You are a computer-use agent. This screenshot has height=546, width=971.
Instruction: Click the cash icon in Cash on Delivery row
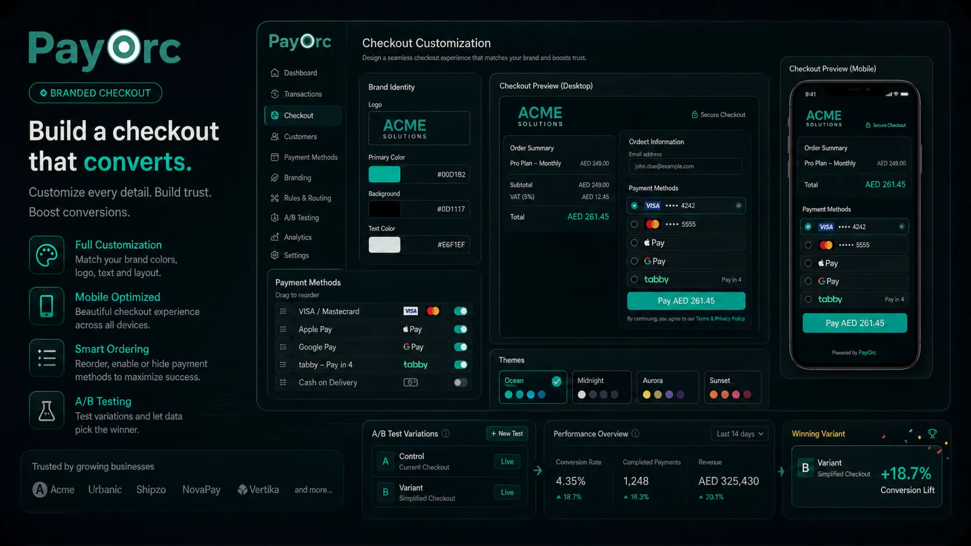pyautogui.click(x=411, y=382)
